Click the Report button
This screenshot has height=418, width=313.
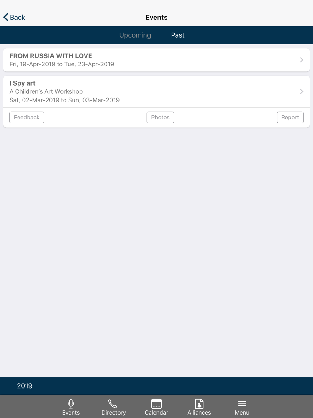click(290, 118)
